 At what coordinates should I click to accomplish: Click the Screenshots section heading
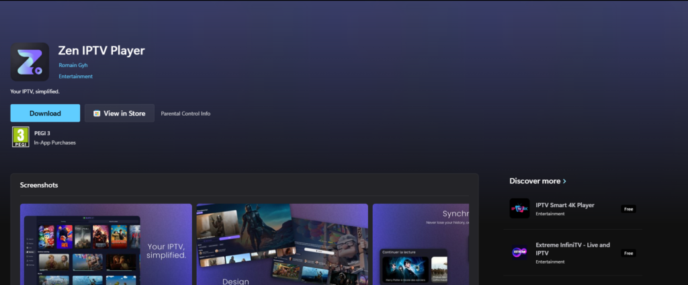tap(39, 185)
